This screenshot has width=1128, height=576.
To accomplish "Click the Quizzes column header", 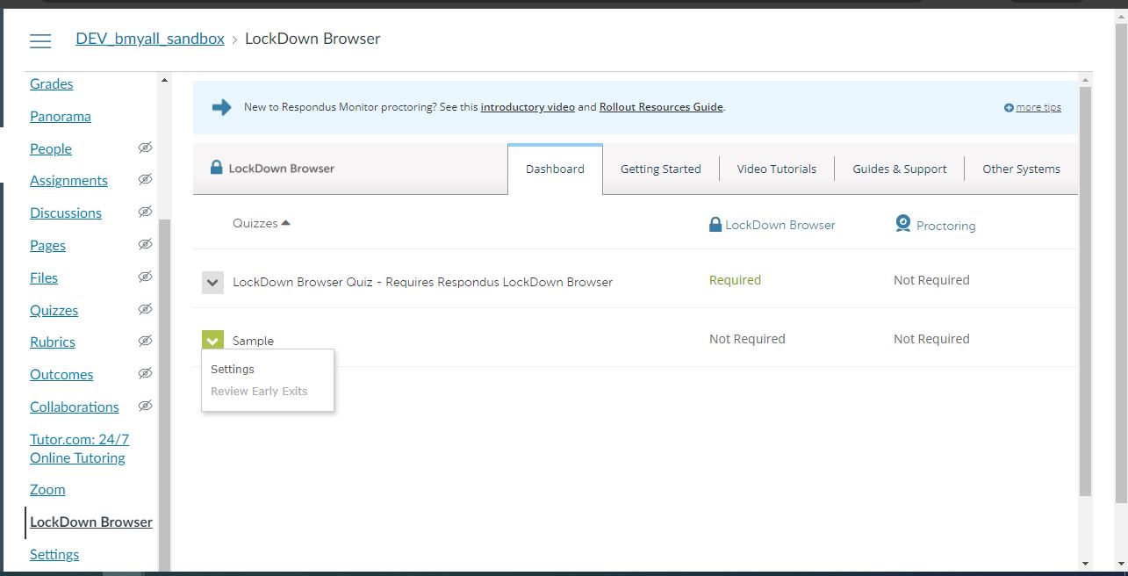I will click(x=255, y=223).
